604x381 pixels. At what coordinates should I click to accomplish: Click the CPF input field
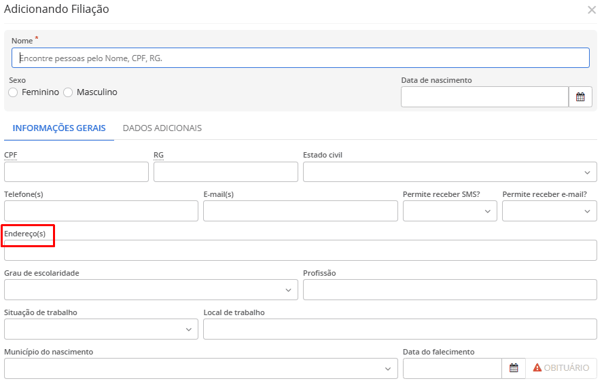click(x=76, y=173)
